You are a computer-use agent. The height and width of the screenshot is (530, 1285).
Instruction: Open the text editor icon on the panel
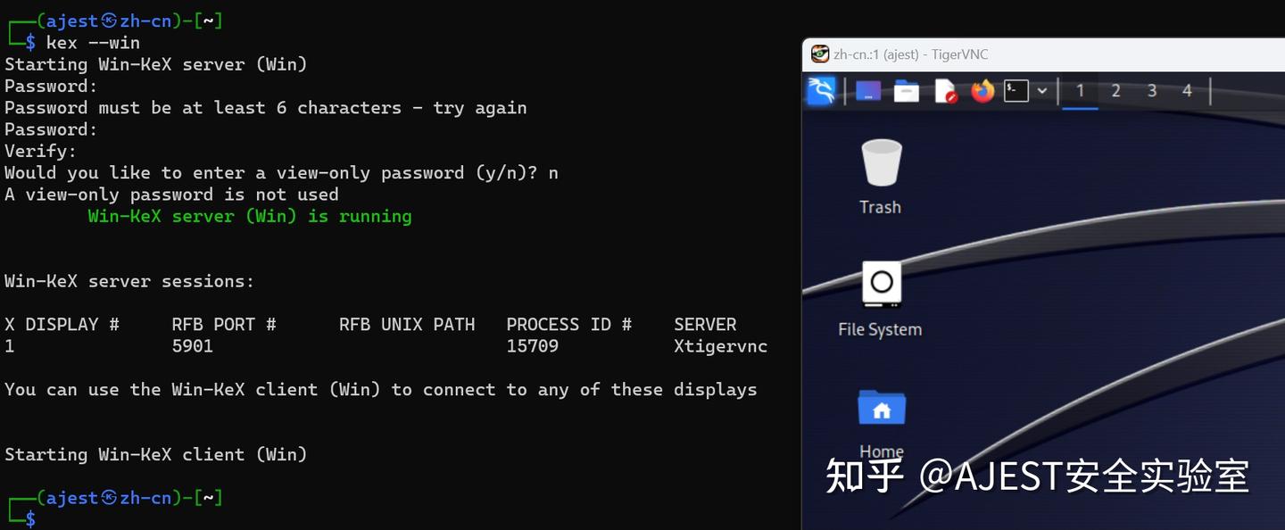[x=943, y=91]
